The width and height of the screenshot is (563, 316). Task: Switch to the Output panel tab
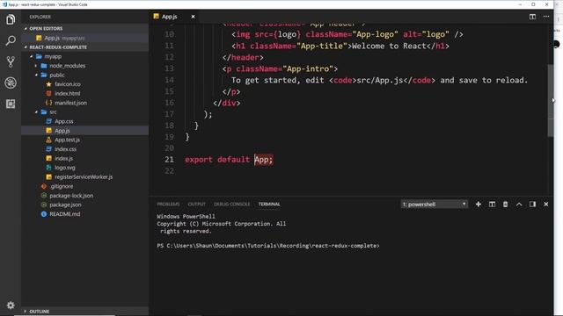197,205
